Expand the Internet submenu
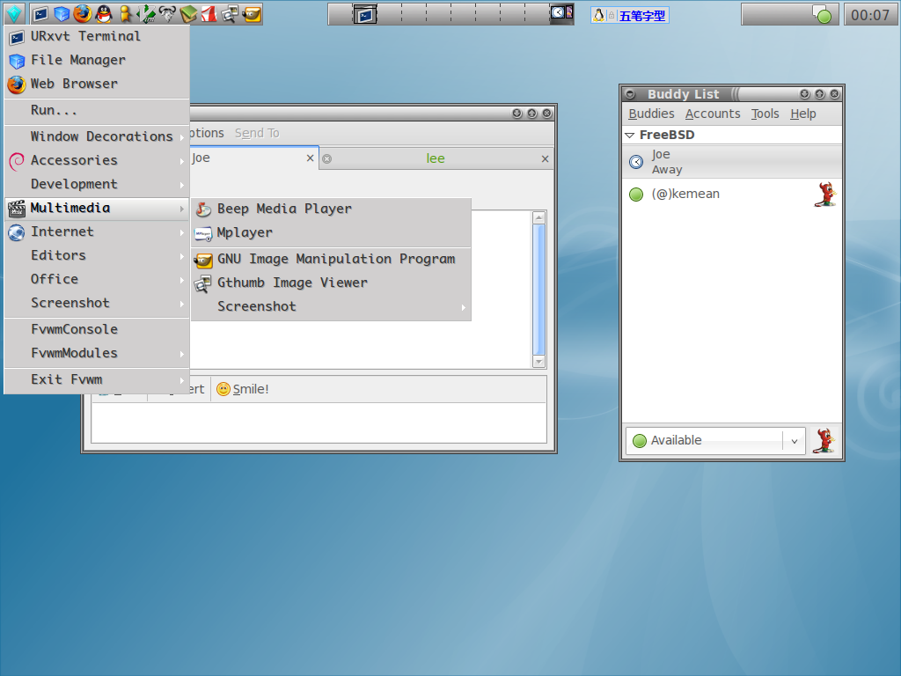The width and height of the screenshot is (901, 676). click(97, 231)
